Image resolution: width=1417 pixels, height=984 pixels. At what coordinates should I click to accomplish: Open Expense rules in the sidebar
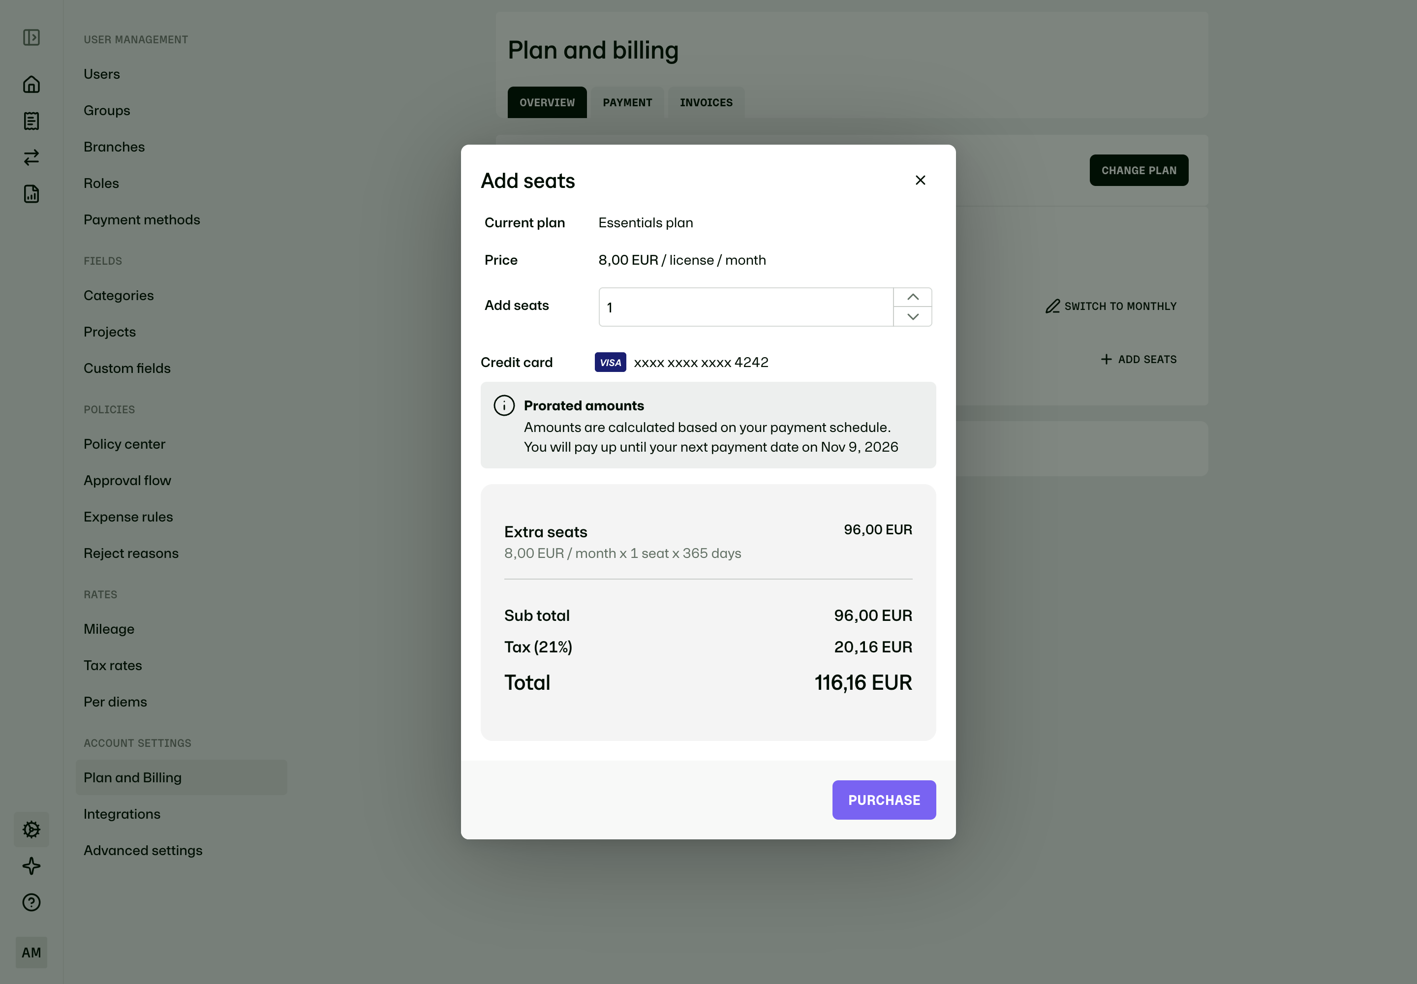(x=128, y=517)
